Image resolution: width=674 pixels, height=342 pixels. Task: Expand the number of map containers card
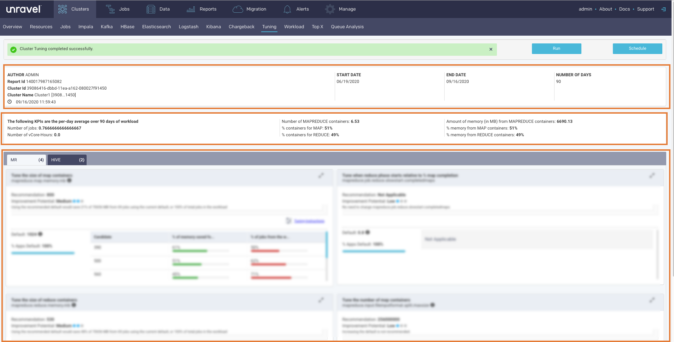pos(652,300)
